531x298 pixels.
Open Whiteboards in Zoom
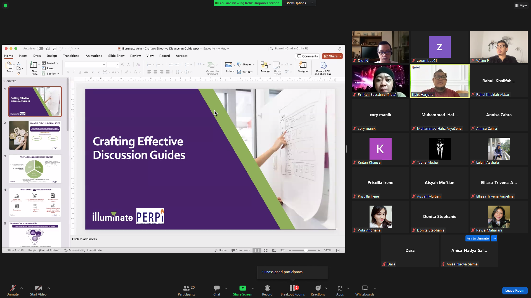click(365, 290)
